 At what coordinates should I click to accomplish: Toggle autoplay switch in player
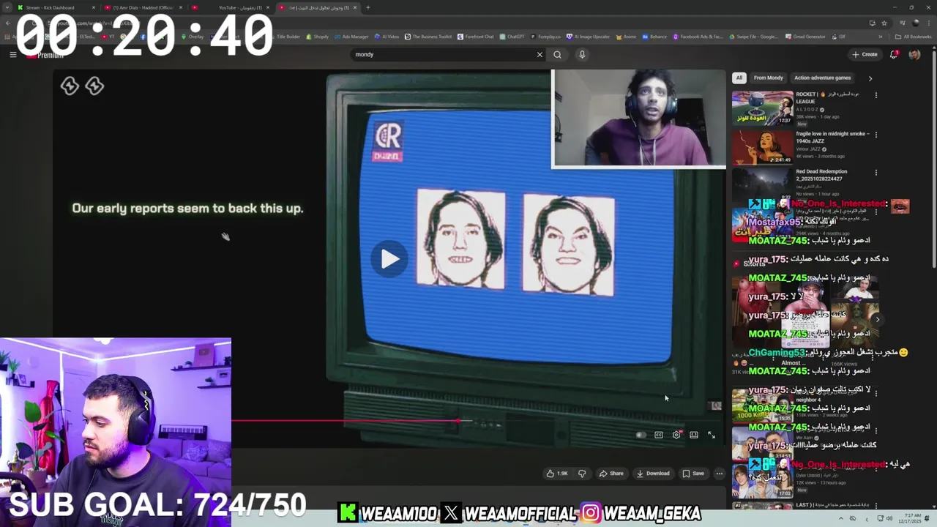click(641, 435)
